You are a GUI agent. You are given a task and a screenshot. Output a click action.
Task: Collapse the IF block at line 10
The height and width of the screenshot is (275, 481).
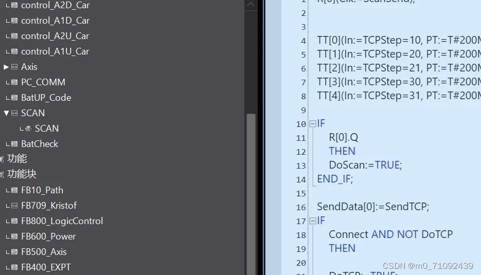tap(313, 123)
